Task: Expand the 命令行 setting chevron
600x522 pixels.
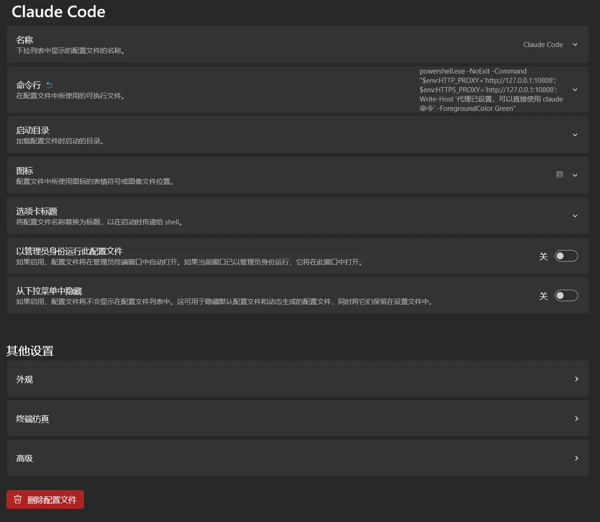Action: (575, 89)
